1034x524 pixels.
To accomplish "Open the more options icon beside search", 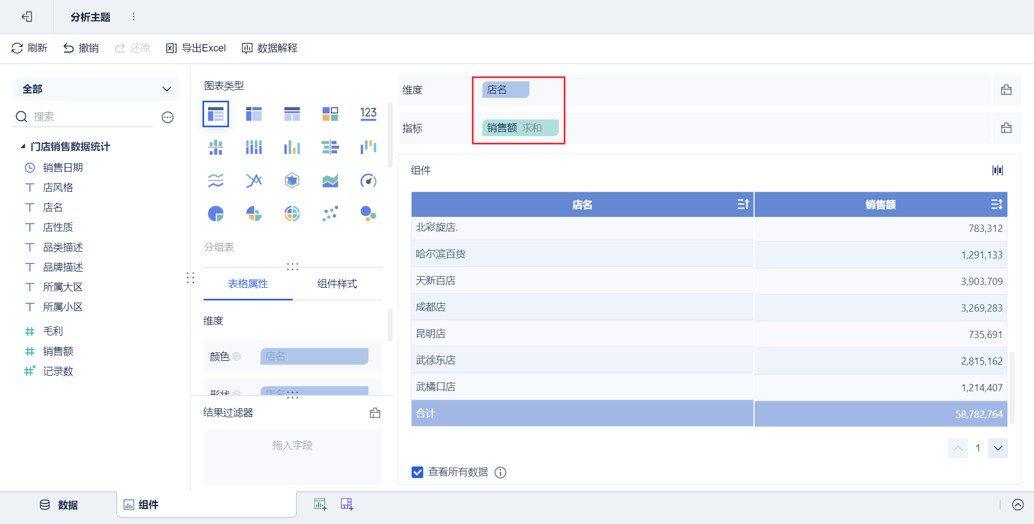I will point(168,117).
